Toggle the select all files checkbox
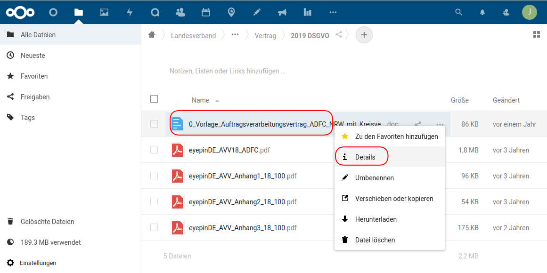547x273 pixels. 154,99
